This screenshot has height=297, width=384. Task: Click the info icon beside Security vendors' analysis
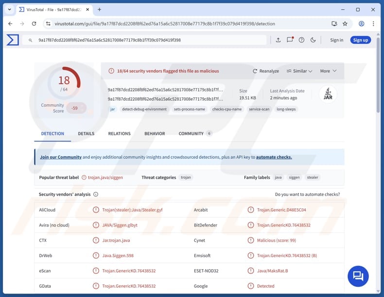[96, 194]
